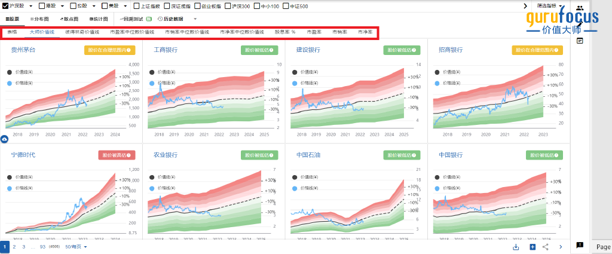Expand the dropdown arrow next to 台股
Screen dimensions: 612x254
tap(94, 6)
